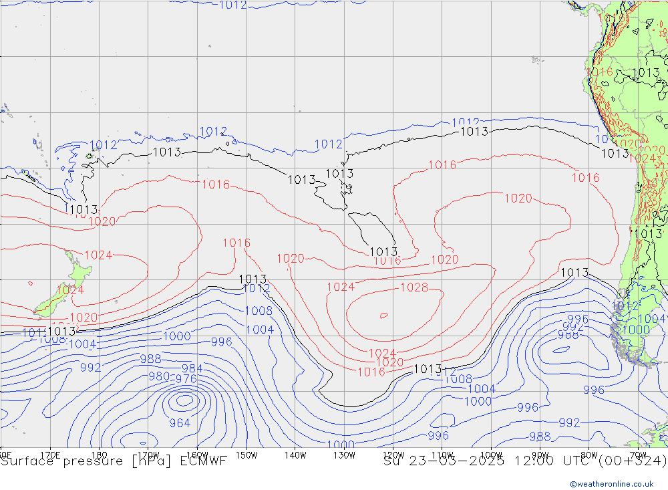Click the blue 1008 label near 150W
The height and width of the screenshot is (490, 668).
coord(259,311)
